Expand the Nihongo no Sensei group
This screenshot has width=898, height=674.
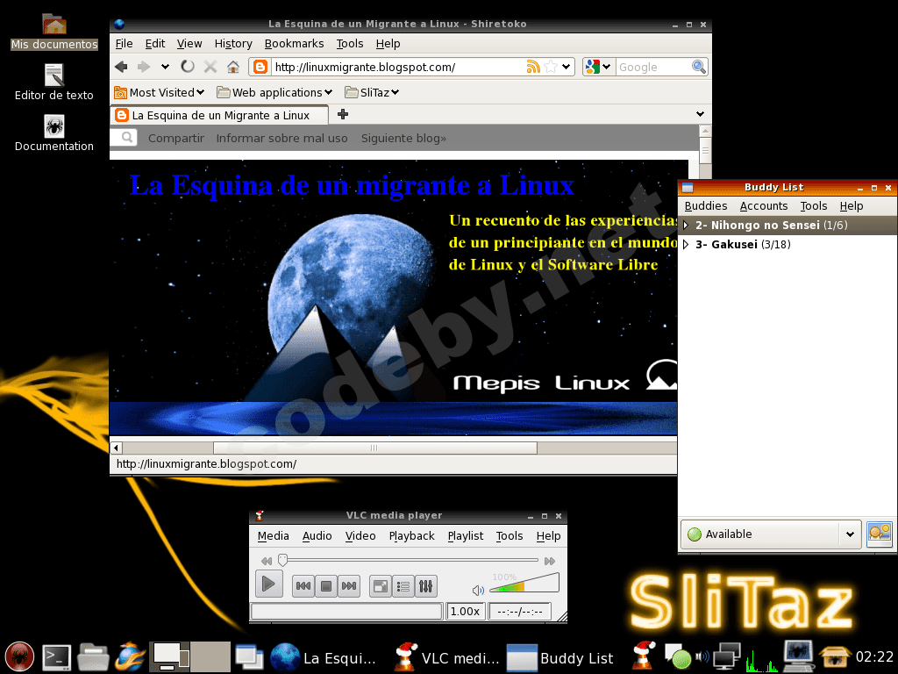point(686,226)
